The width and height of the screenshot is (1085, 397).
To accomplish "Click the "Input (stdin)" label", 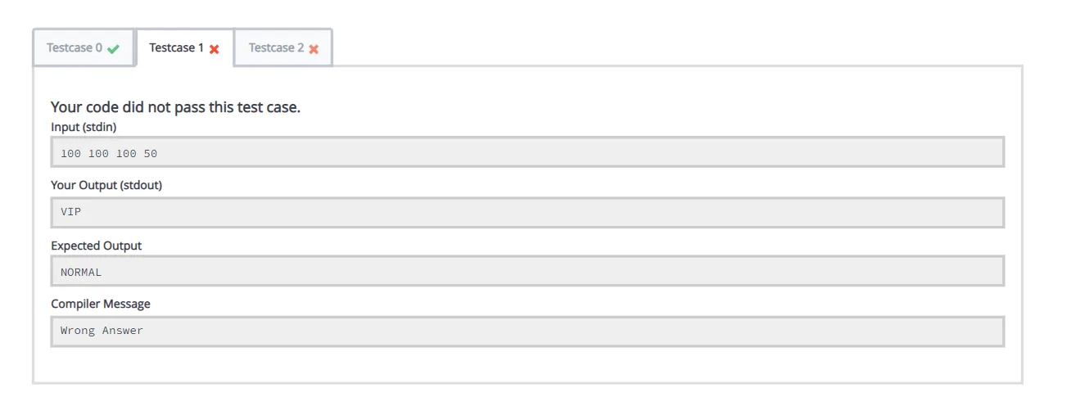I will coord(89,126).
